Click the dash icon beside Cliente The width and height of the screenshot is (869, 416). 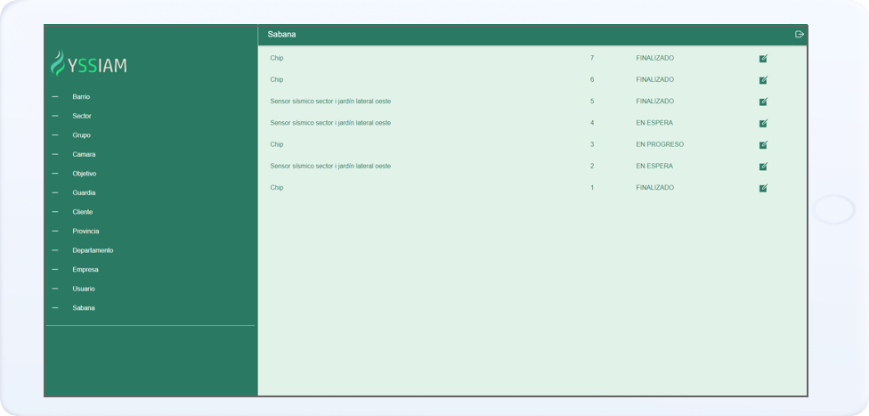(x=55, y=212)
